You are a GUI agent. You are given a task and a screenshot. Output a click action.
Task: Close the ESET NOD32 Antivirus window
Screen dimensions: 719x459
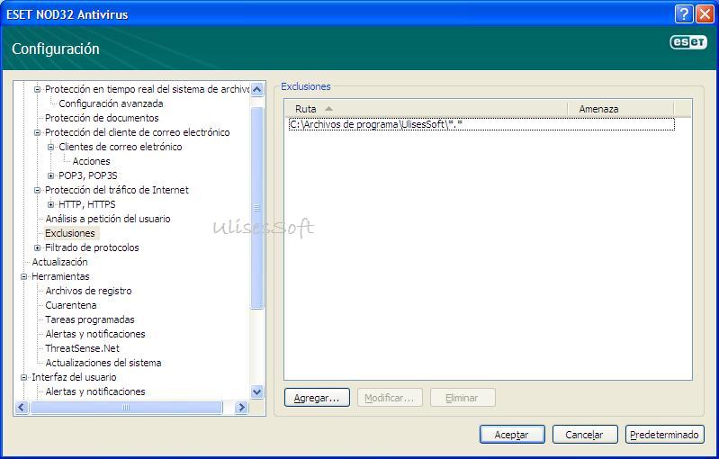point(705,14)
